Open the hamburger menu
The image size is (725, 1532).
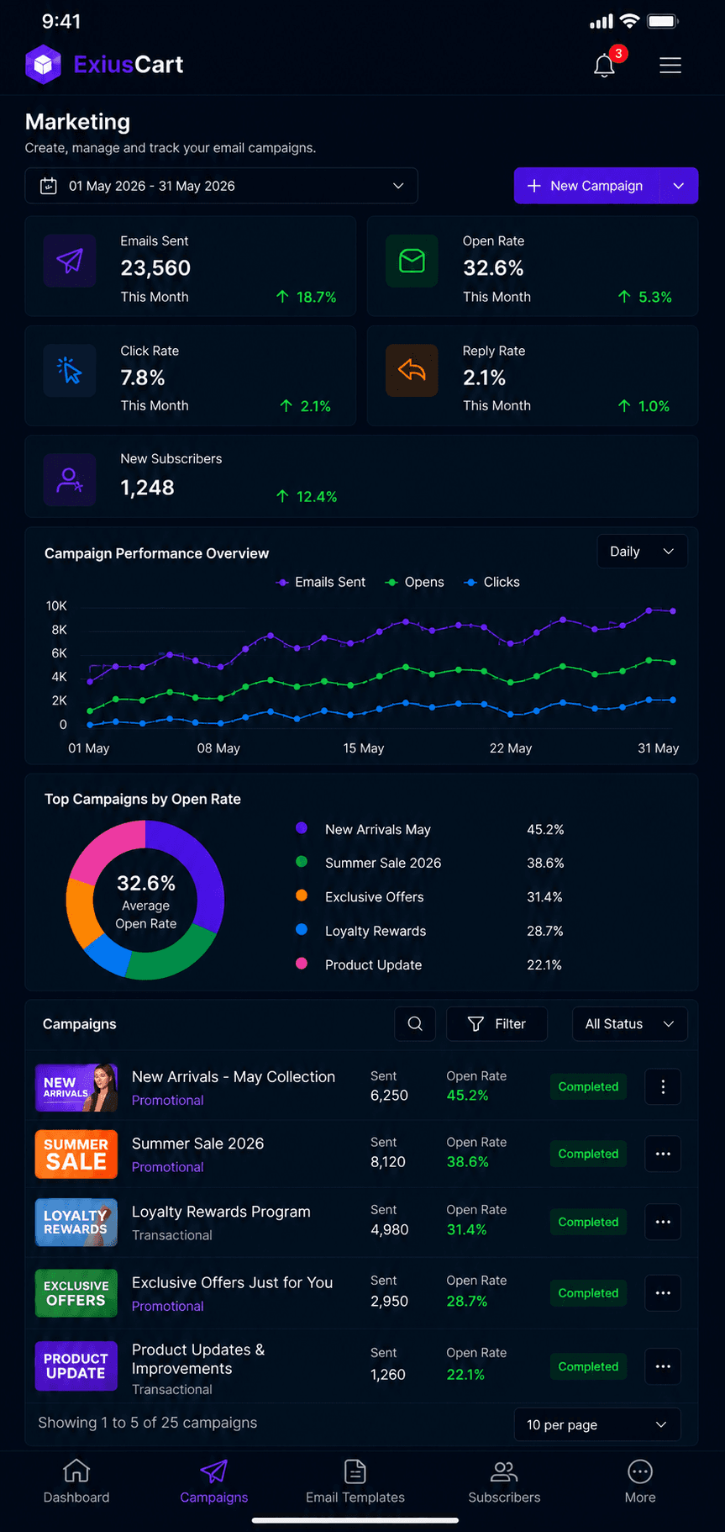[x=670, y=66]
